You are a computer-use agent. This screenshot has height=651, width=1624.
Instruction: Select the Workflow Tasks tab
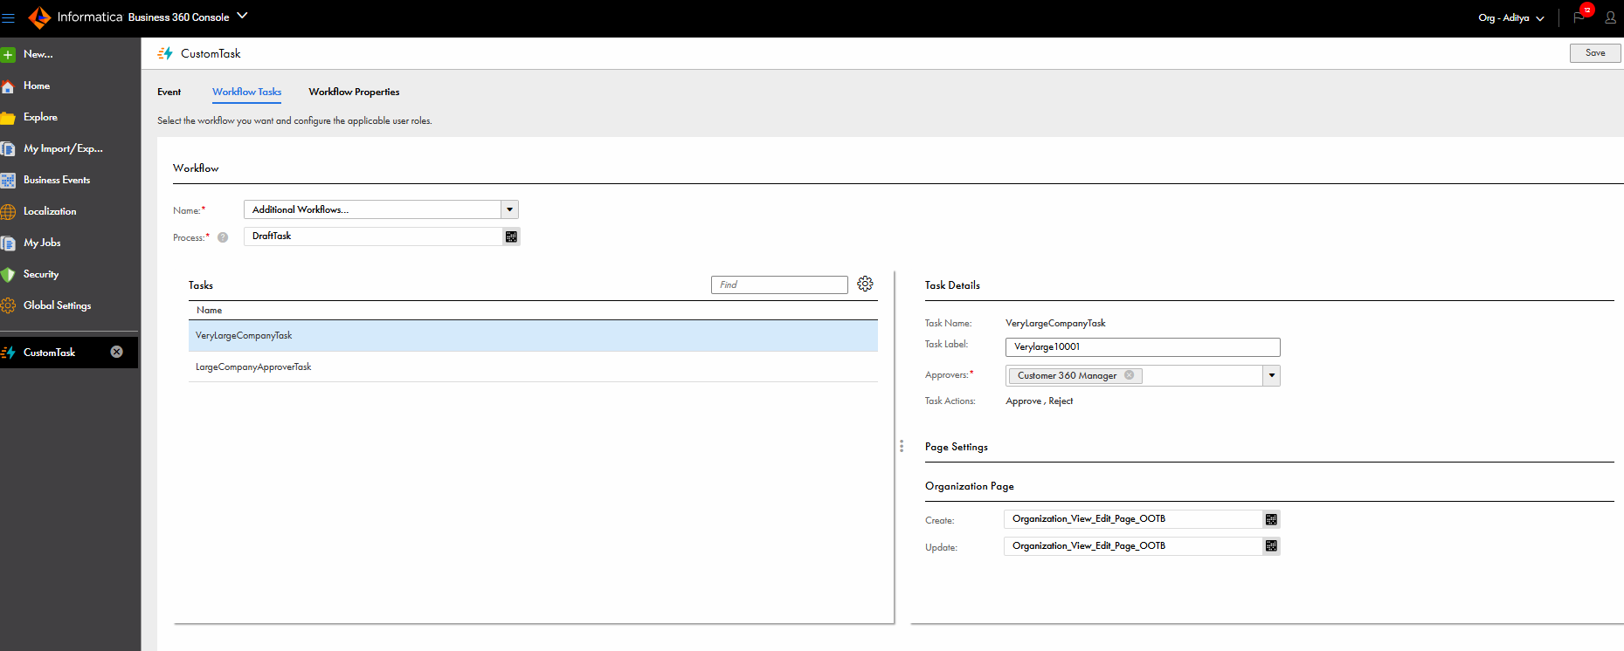247,92
